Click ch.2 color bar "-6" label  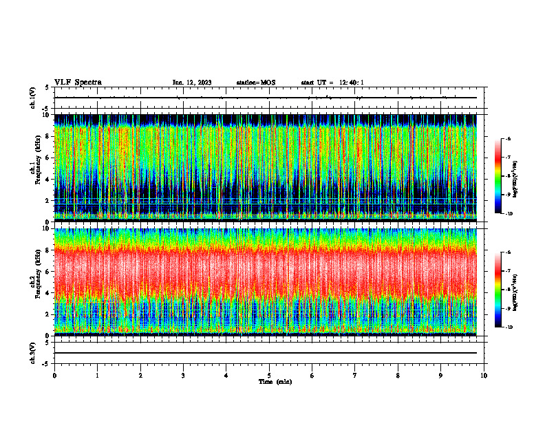508,252
